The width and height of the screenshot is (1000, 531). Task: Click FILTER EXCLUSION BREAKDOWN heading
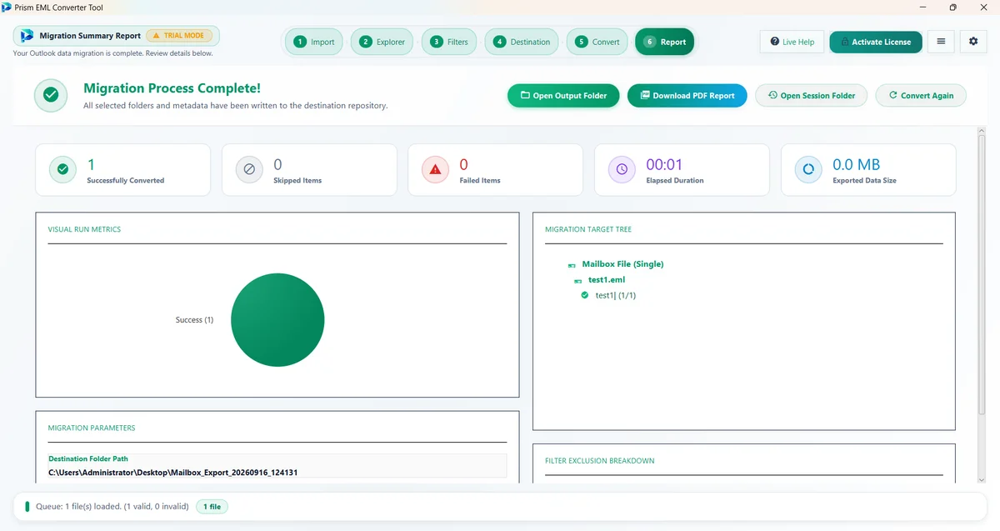600,461
